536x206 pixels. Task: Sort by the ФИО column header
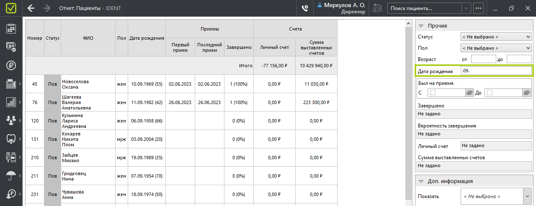point(88,38)
